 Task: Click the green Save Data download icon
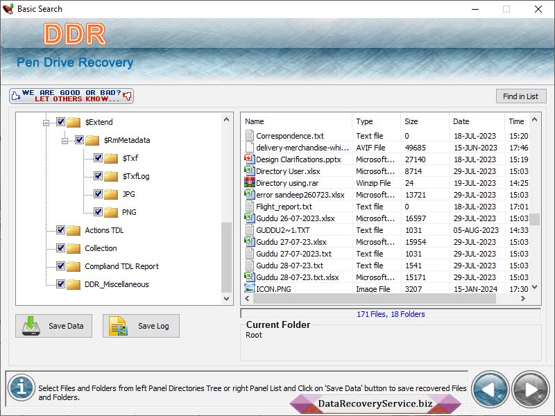click(x=31, y=326)
